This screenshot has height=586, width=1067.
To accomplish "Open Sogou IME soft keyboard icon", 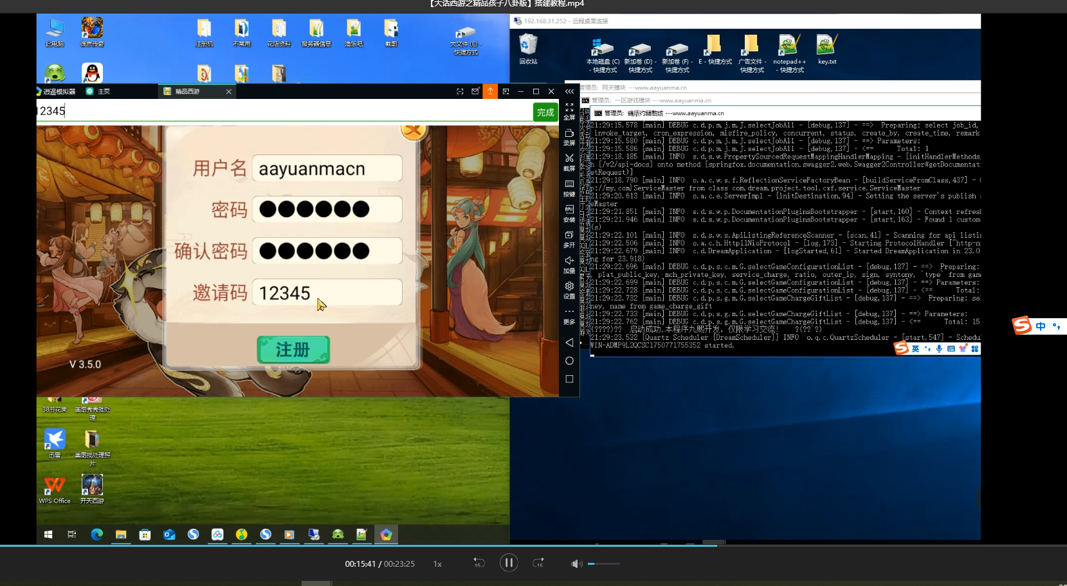I will pos(951,349).
